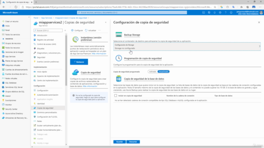Focus the Buscar (Ctrl+/) resource menu search
This screenshot has width=264, height=148.
click(x=48, y=30)
